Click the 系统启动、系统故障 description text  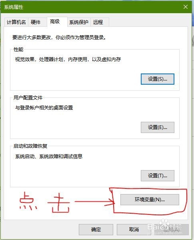click(x=49, y=157)
